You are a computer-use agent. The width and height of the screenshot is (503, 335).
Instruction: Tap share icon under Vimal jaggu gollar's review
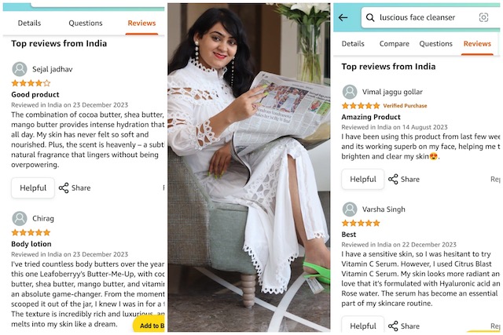pos(393,180)
